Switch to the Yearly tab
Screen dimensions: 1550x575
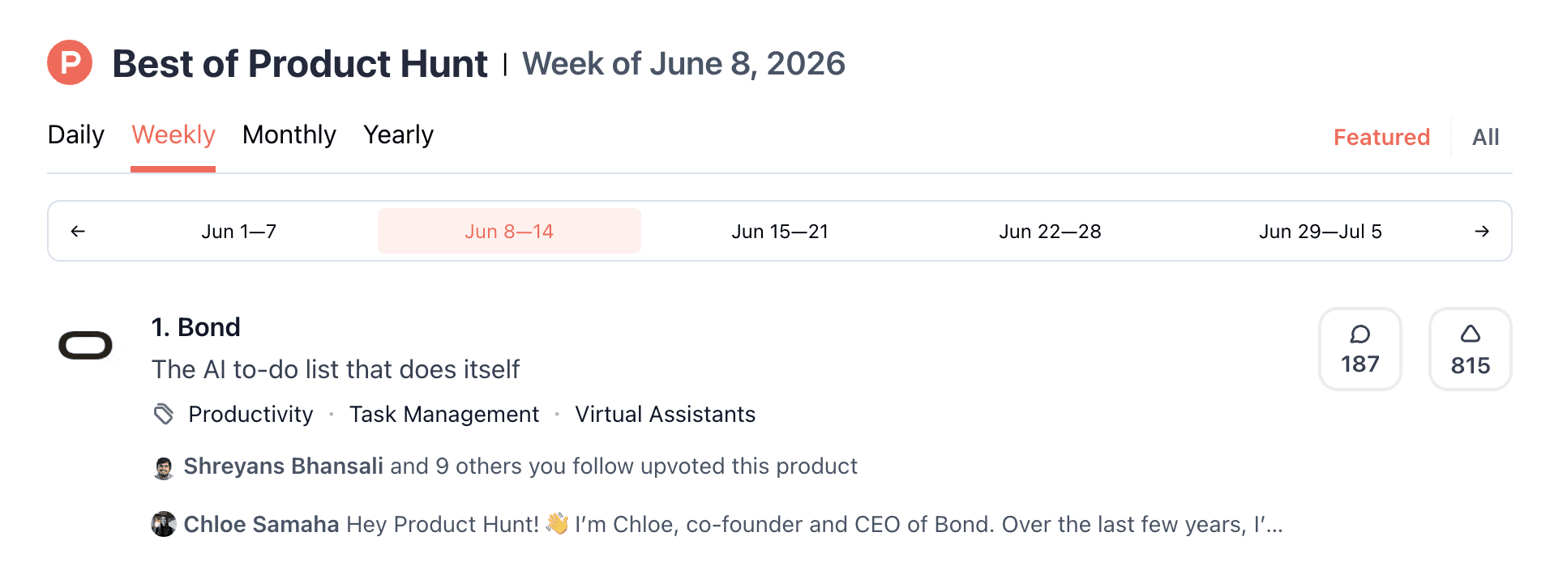point(398,134)
